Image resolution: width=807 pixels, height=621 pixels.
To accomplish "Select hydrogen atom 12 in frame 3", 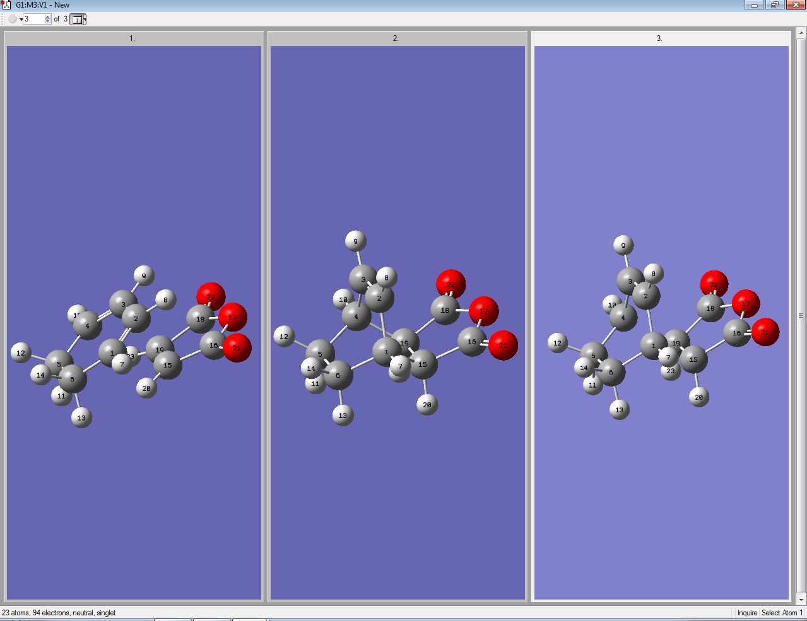I will click(557, 343).
